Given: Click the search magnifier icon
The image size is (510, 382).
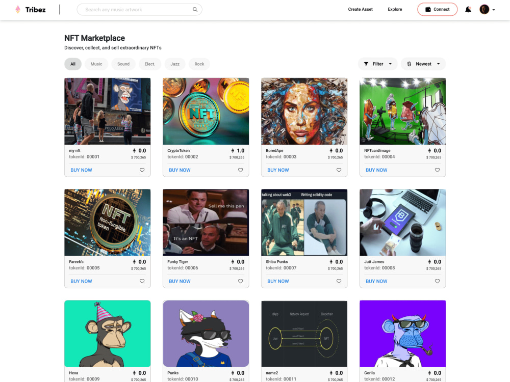Looking at the screenshot, I should [195, 9].
